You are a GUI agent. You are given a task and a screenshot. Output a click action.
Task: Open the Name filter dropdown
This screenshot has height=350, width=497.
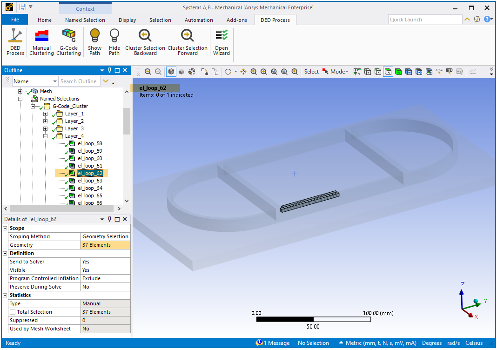tap(54, 81)
